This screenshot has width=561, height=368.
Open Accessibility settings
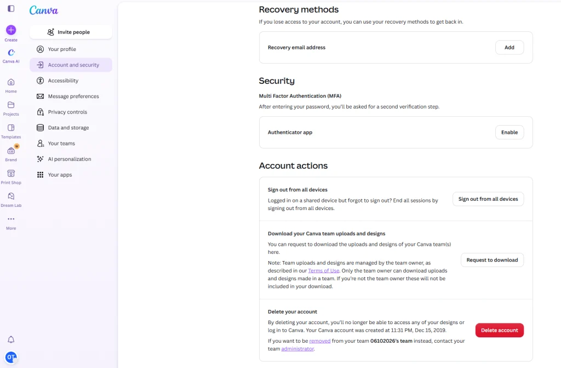point(71,81)
